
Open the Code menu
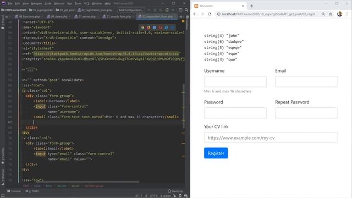[x=48, y=3]
